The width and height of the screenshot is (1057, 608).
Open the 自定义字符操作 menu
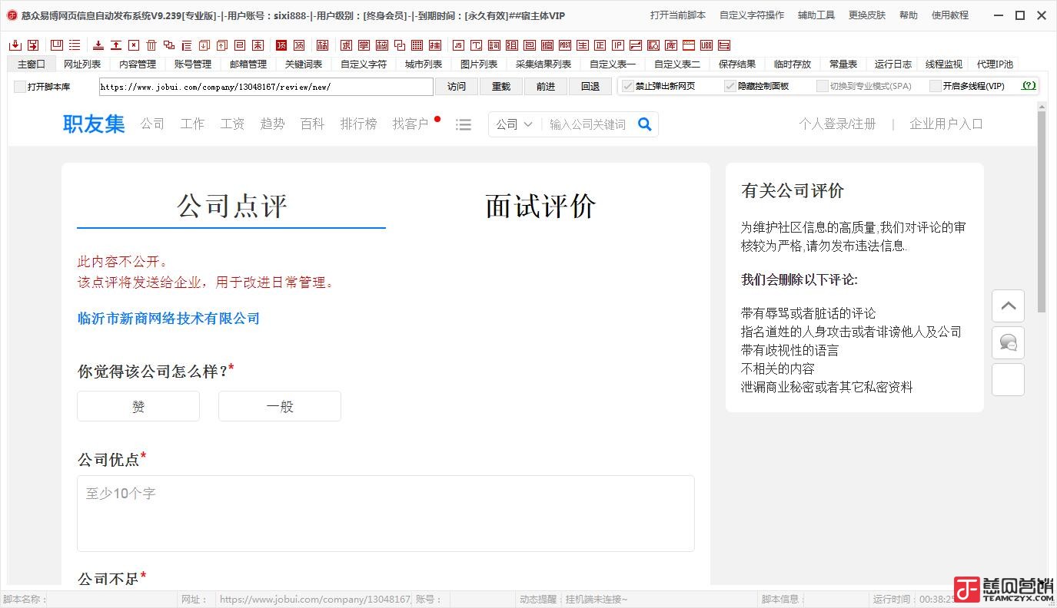tap(752, 15)
